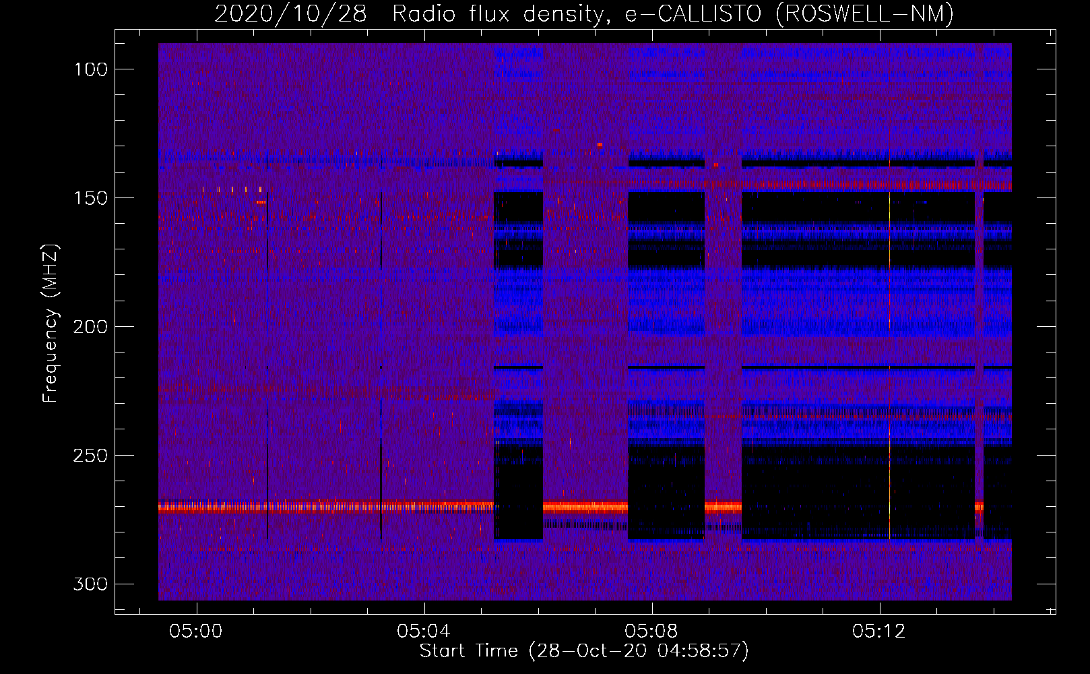
Task: Click the '05:04' time tick label
Action: (424, 632)
